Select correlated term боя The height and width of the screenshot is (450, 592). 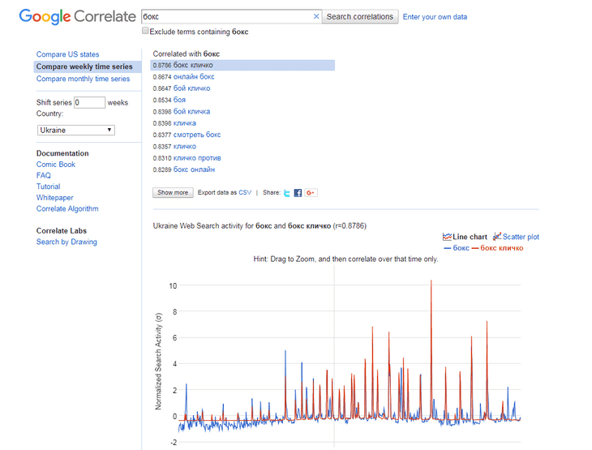point(179,100)
